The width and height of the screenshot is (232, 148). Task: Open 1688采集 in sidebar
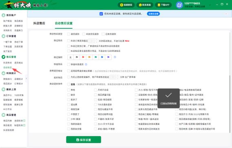coord(19,95)
